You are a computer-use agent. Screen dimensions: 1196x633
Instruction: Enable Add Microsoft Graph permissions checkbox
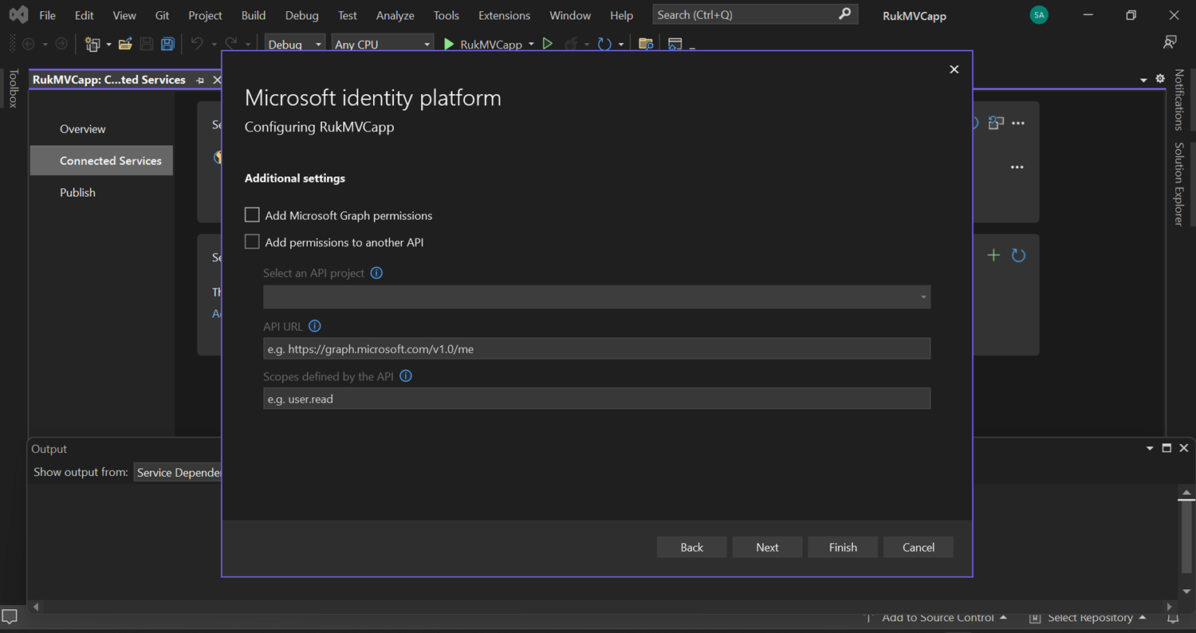pyautogui.click(x=252, y=215)
